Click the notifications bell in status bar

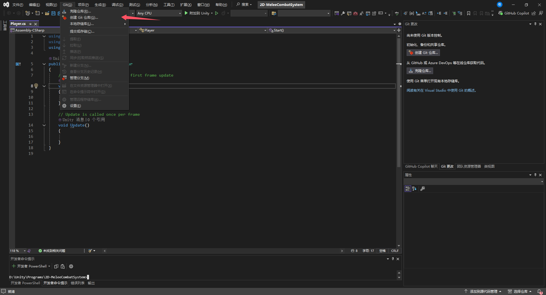pyautogui.click(x=539, y=292)
